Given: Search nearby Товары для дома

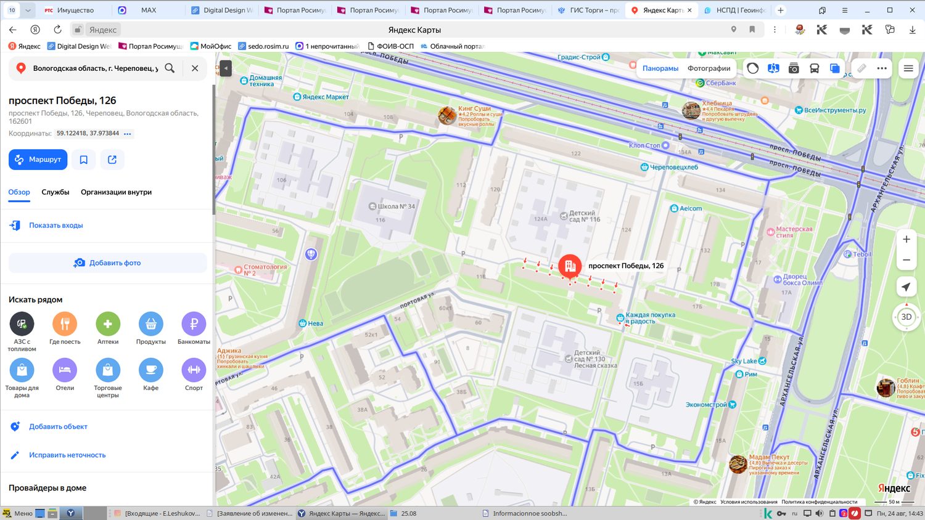Looking at the screenshot, I should click(22, 378).
